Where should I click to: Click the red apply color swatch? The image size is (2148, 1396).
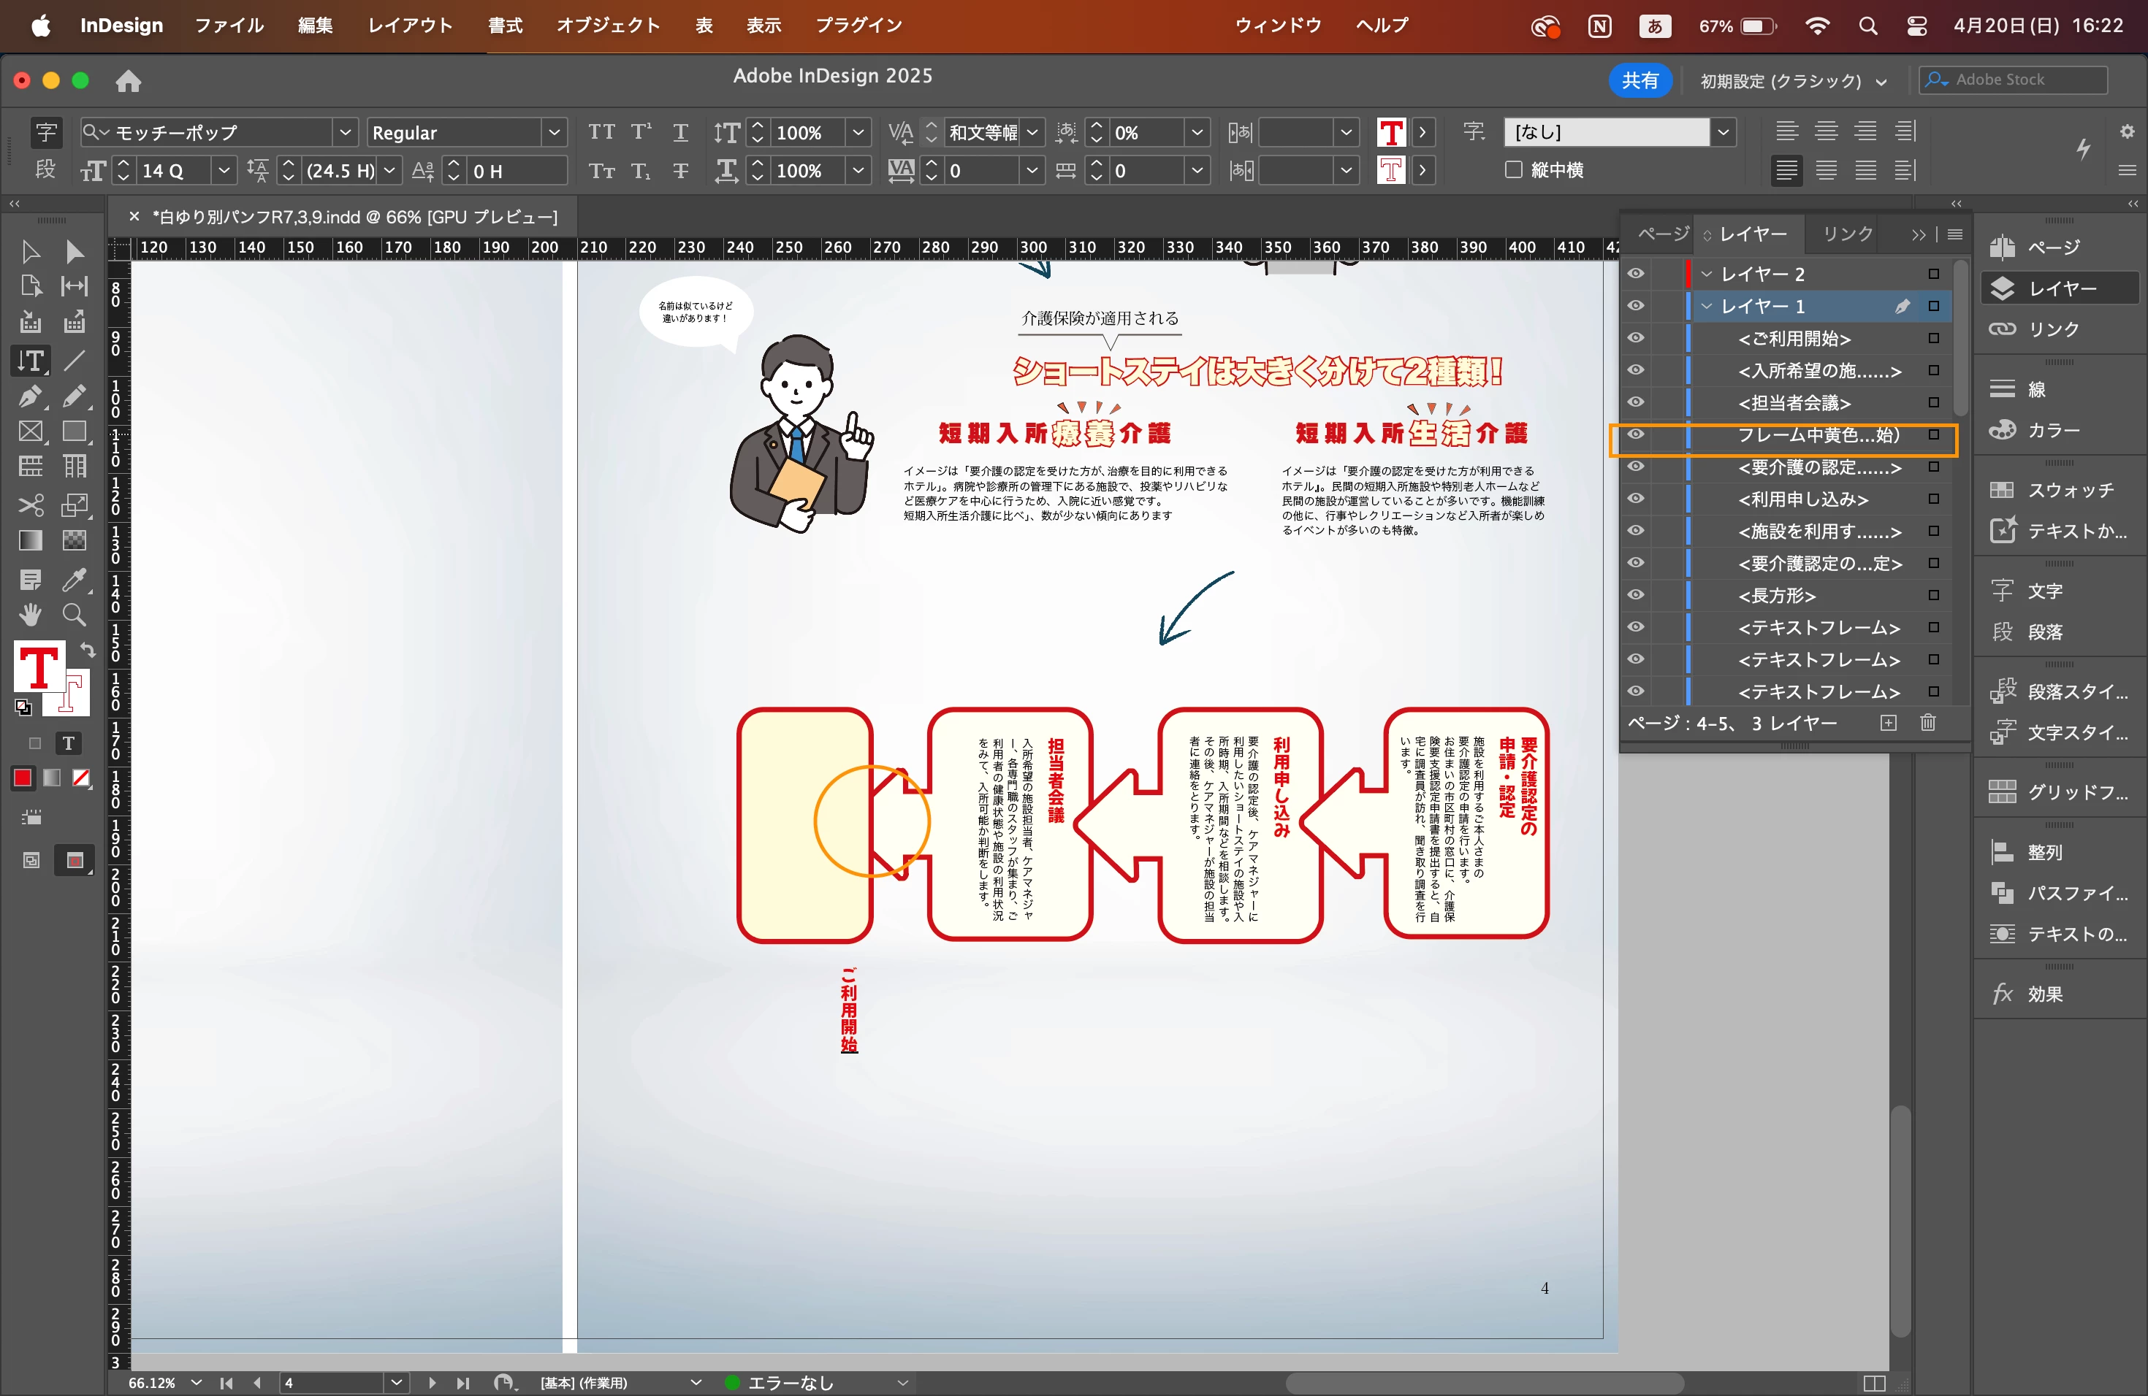(x=23, y=778)
